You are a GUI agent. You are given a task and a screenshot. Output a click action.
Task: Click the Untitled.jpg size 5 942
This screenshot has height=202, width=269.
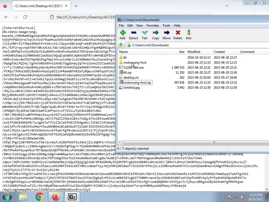pyautogui.click(x=181, y=88)
